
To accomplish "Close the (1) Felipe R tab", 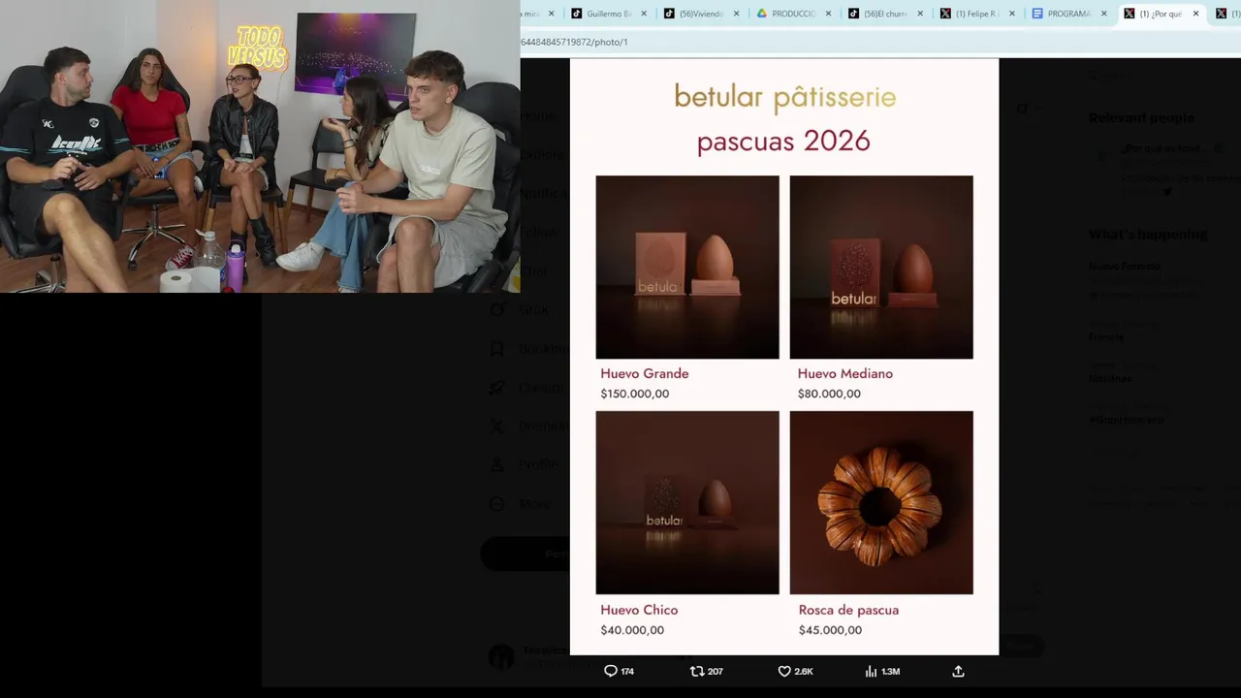I will [x=1012, y=14].
